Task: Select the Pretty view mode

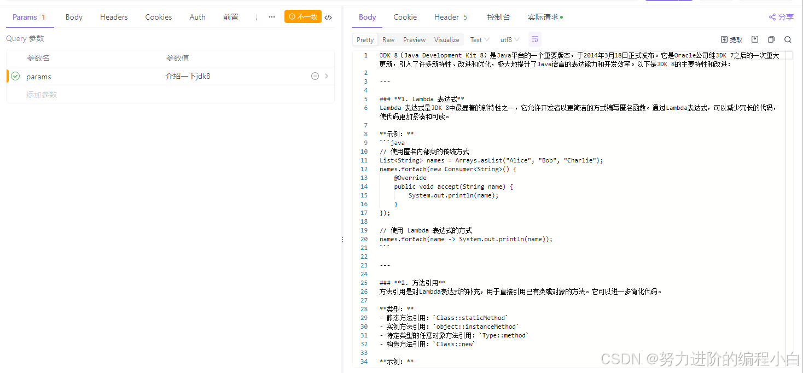Action: (x=365, y=39)
